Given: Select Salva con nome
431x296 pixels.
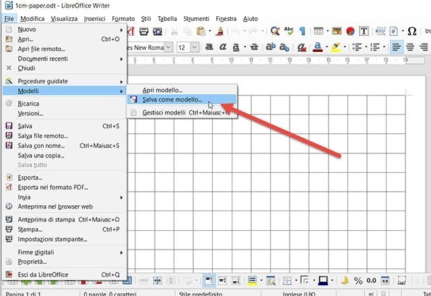Looking at the screenshot, I should (64, 145).
